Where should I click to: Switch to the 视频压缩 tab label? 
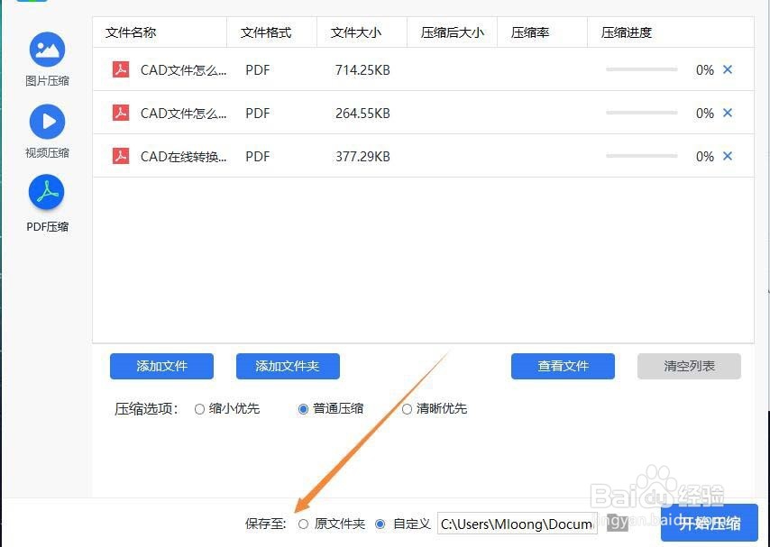tap(46, 151)
